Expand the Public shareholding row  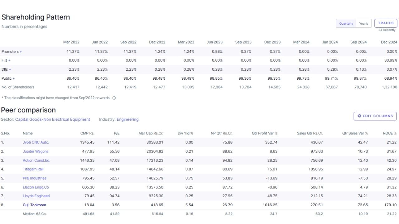click(8, 78)
